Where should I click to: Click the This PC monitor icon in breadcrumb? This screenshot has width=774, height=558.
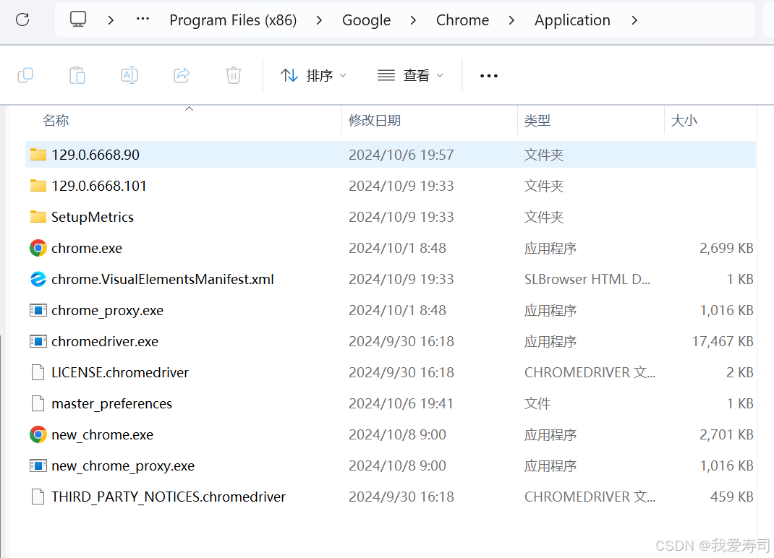(78, 20)
